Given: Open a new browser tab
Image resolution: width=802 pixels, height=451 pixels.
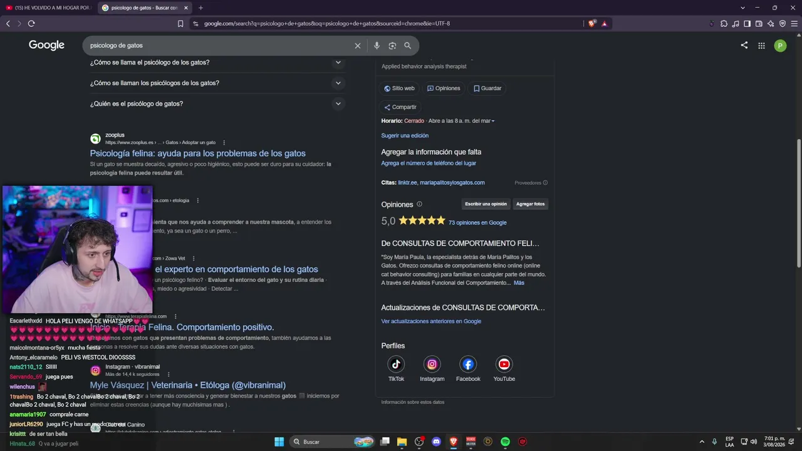Looking at the screenshot, I should pos(200,8).
